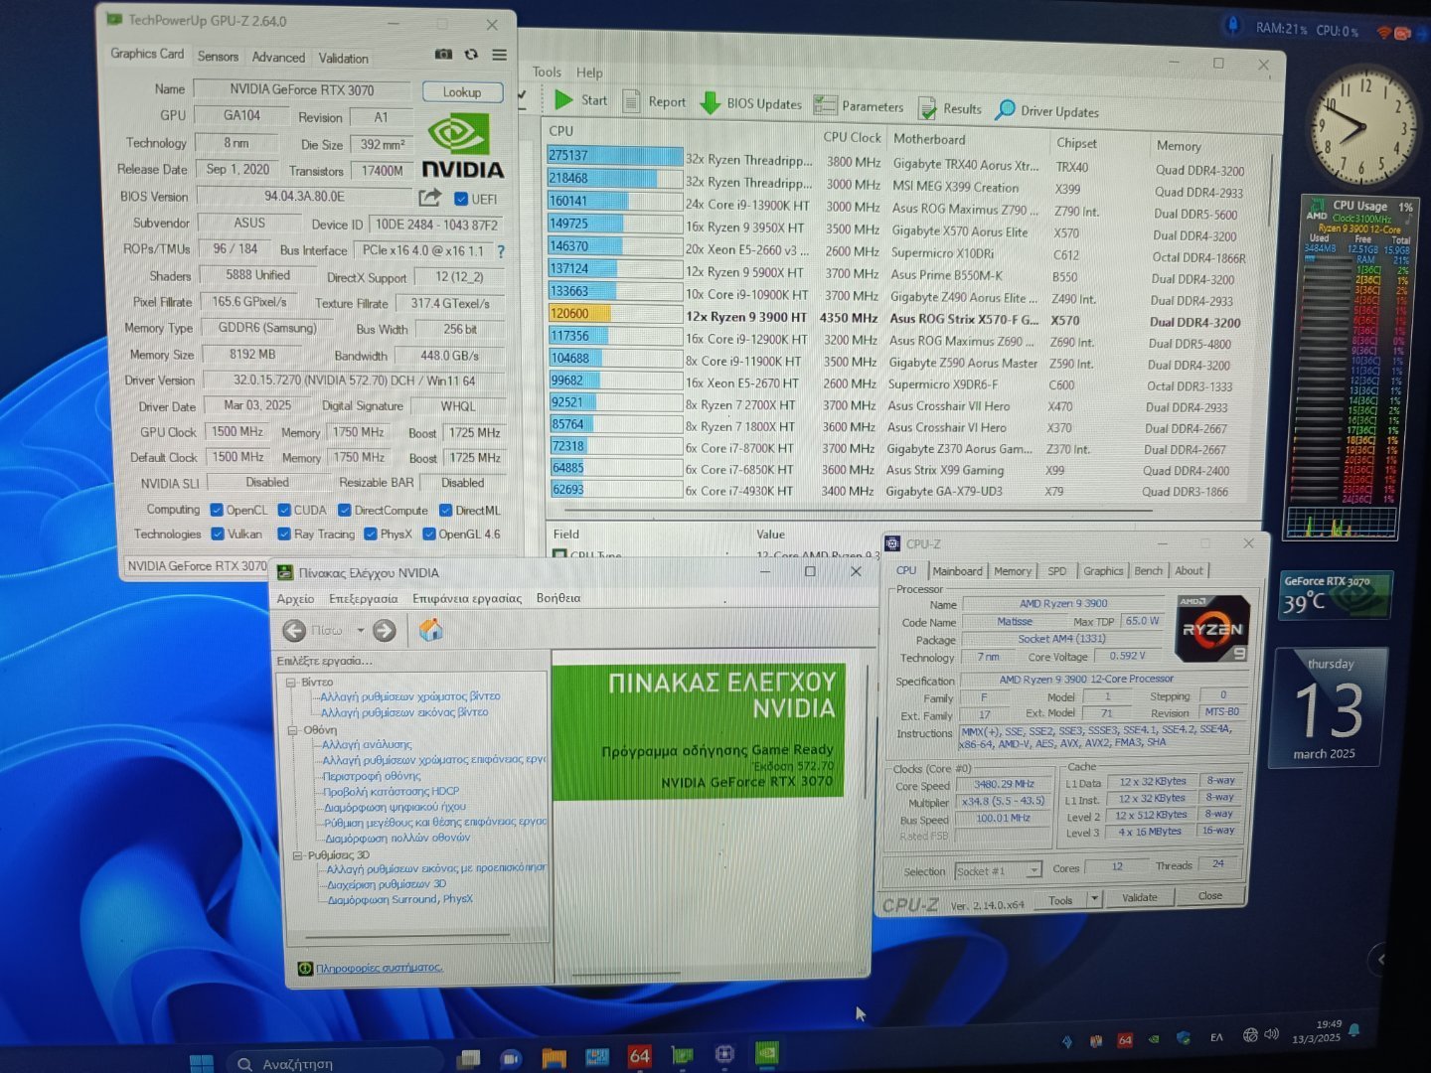This screenshot has height=1073, width=1431.
Task: Collapse the Βίντεο tree node
Action: pos(291,683)
